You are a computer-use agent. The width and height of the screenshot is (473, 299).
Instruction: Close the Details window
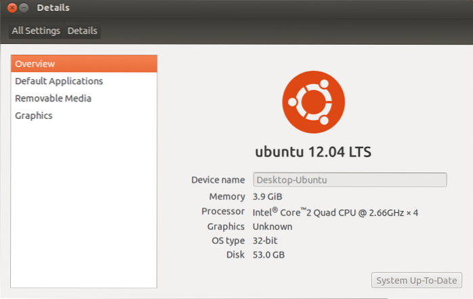(x=13, y=8)
